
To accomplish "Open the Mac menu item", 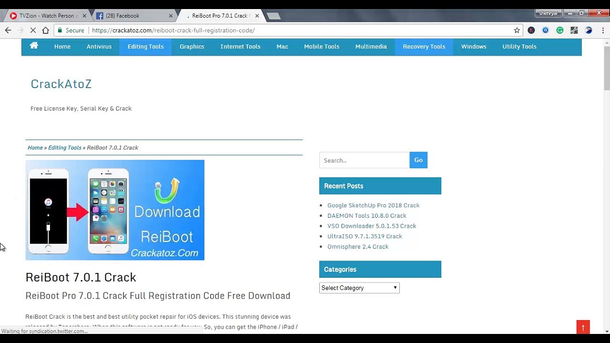I will (282, 47).
